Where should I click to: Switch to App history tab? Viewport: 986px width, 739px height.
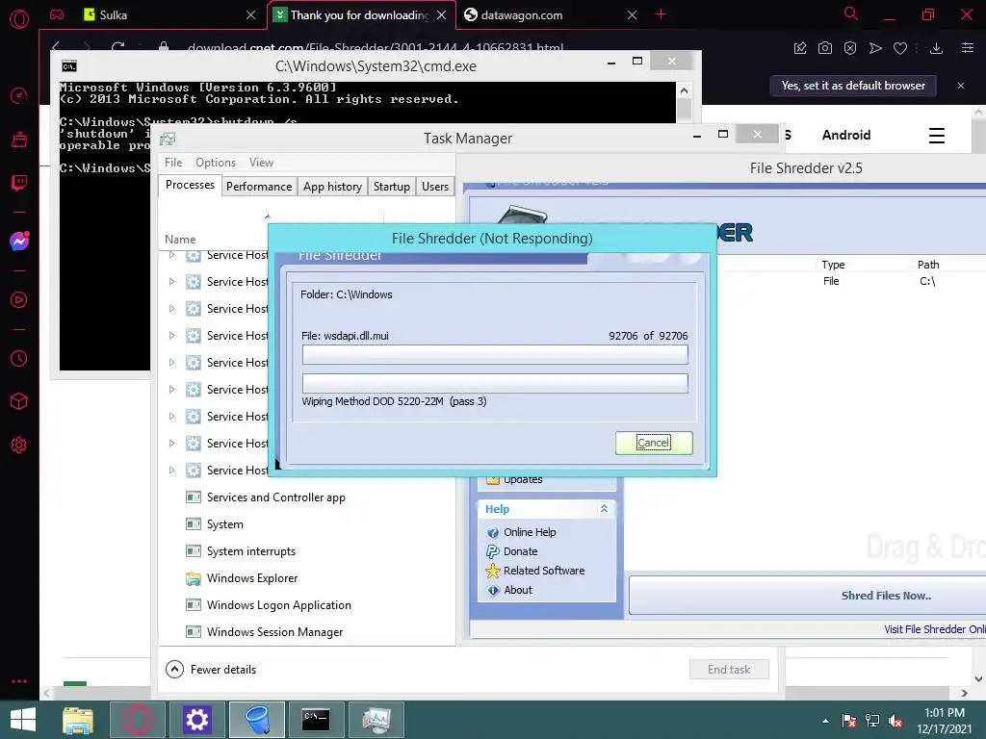point(332,187)
